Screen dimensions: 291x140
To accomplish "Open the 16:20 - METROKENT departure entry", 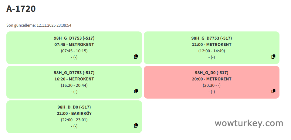I will pos(74,79).
